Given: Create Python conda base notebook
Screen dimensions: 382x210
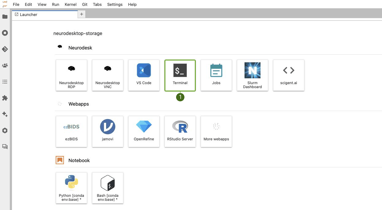Looking at the screenshot, I should click(71, 188).
